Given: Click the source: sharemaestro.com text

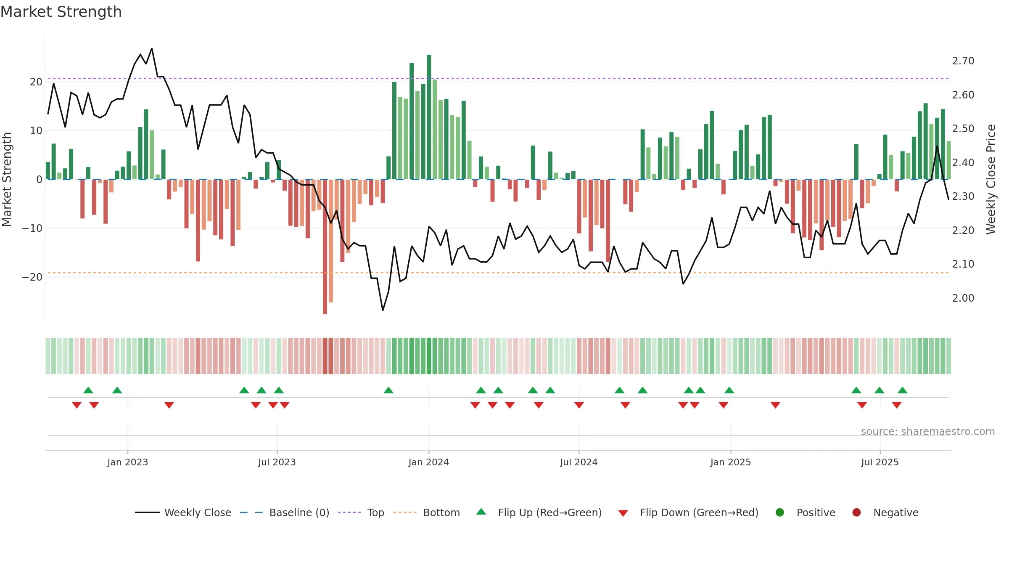Looking at the screenshot, I should [928, 432].
